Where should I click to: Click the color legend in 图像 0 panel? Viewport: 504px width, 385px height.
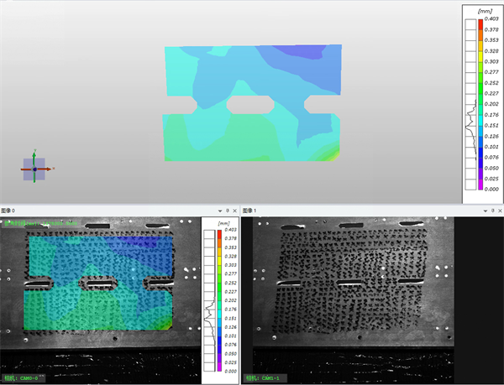[221, 298]
